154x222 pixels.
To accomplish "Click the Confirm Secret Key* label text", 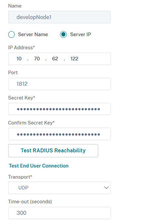I will (x=31, y=123).
